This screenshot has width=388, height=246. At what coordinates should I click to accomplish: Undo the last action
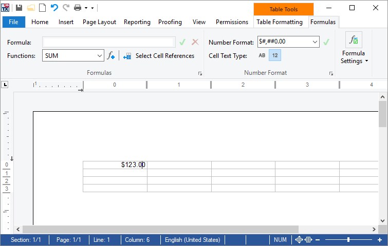click(x=54, y=8)
